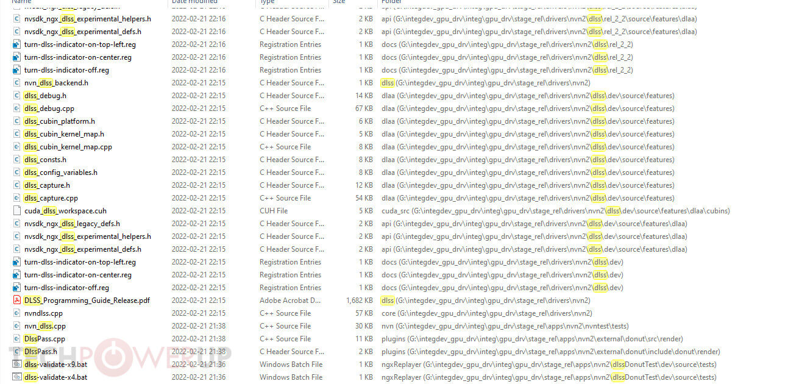
Task: Click the Adobe Acrobat type cell
Action: (290, 300)
